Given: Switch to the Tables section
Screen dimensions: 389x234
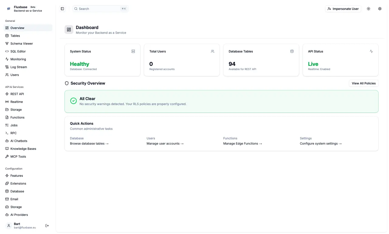Looking at the screenshot, I should (15, 35).
